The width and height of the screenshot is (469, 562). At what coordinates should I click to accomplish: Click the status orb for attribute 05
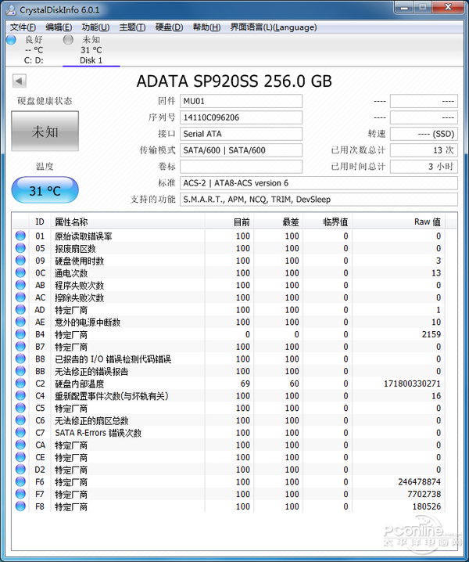click(x=20, y=248)
